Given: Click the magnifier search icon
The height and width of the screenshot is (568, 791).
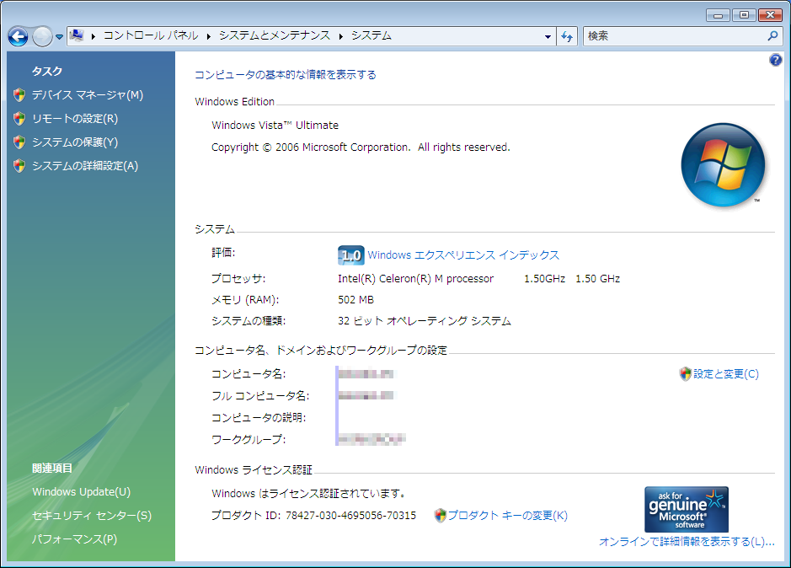Looking at the screenshot, I should tap(772, 36).
